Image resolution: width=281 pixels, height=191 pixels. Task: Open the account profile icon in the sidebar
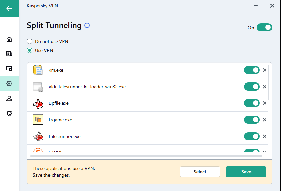[9, 98]
